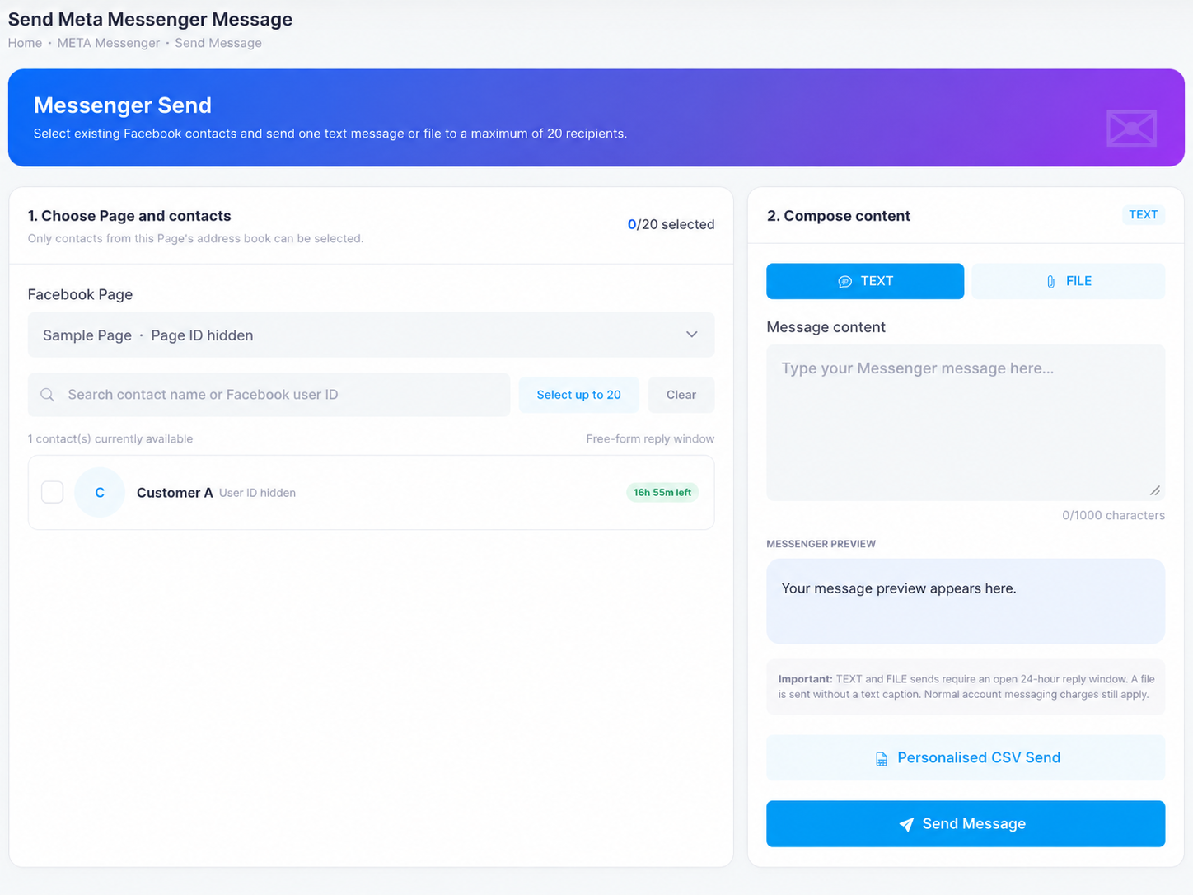Viewport: 1193px width, 895px height.
Task: Click the paperclip icon on FILE tab
Action: [1050, 282]
